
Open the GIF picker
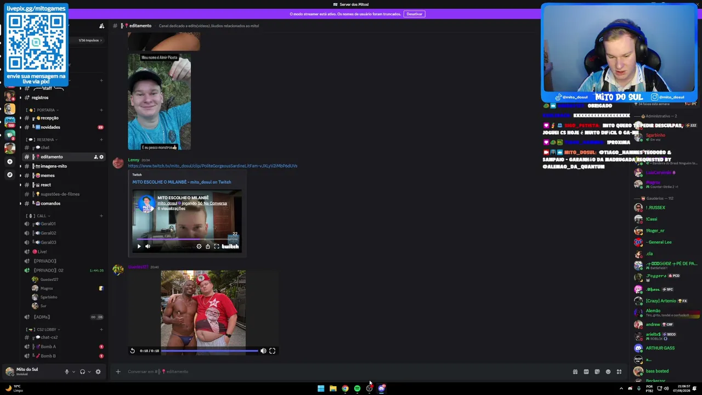586,372
